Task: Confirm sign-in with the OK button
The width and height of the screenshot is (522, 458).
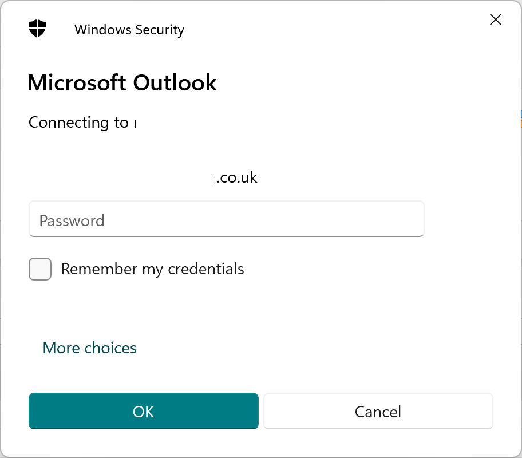Action: click(144, 412)
